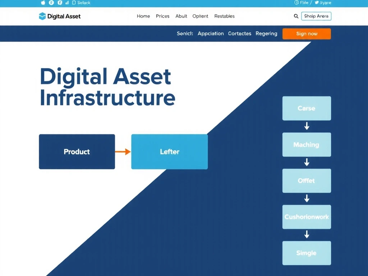
Task: Open the Facebook icon in the header
Action: click(x=60, y=3)
